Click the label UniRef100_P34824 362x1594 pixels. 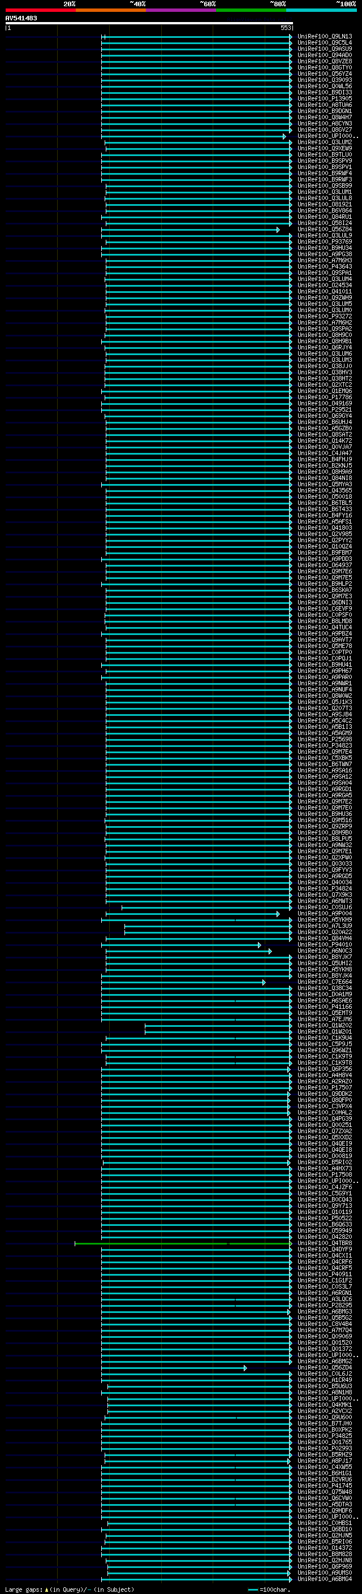324,888
